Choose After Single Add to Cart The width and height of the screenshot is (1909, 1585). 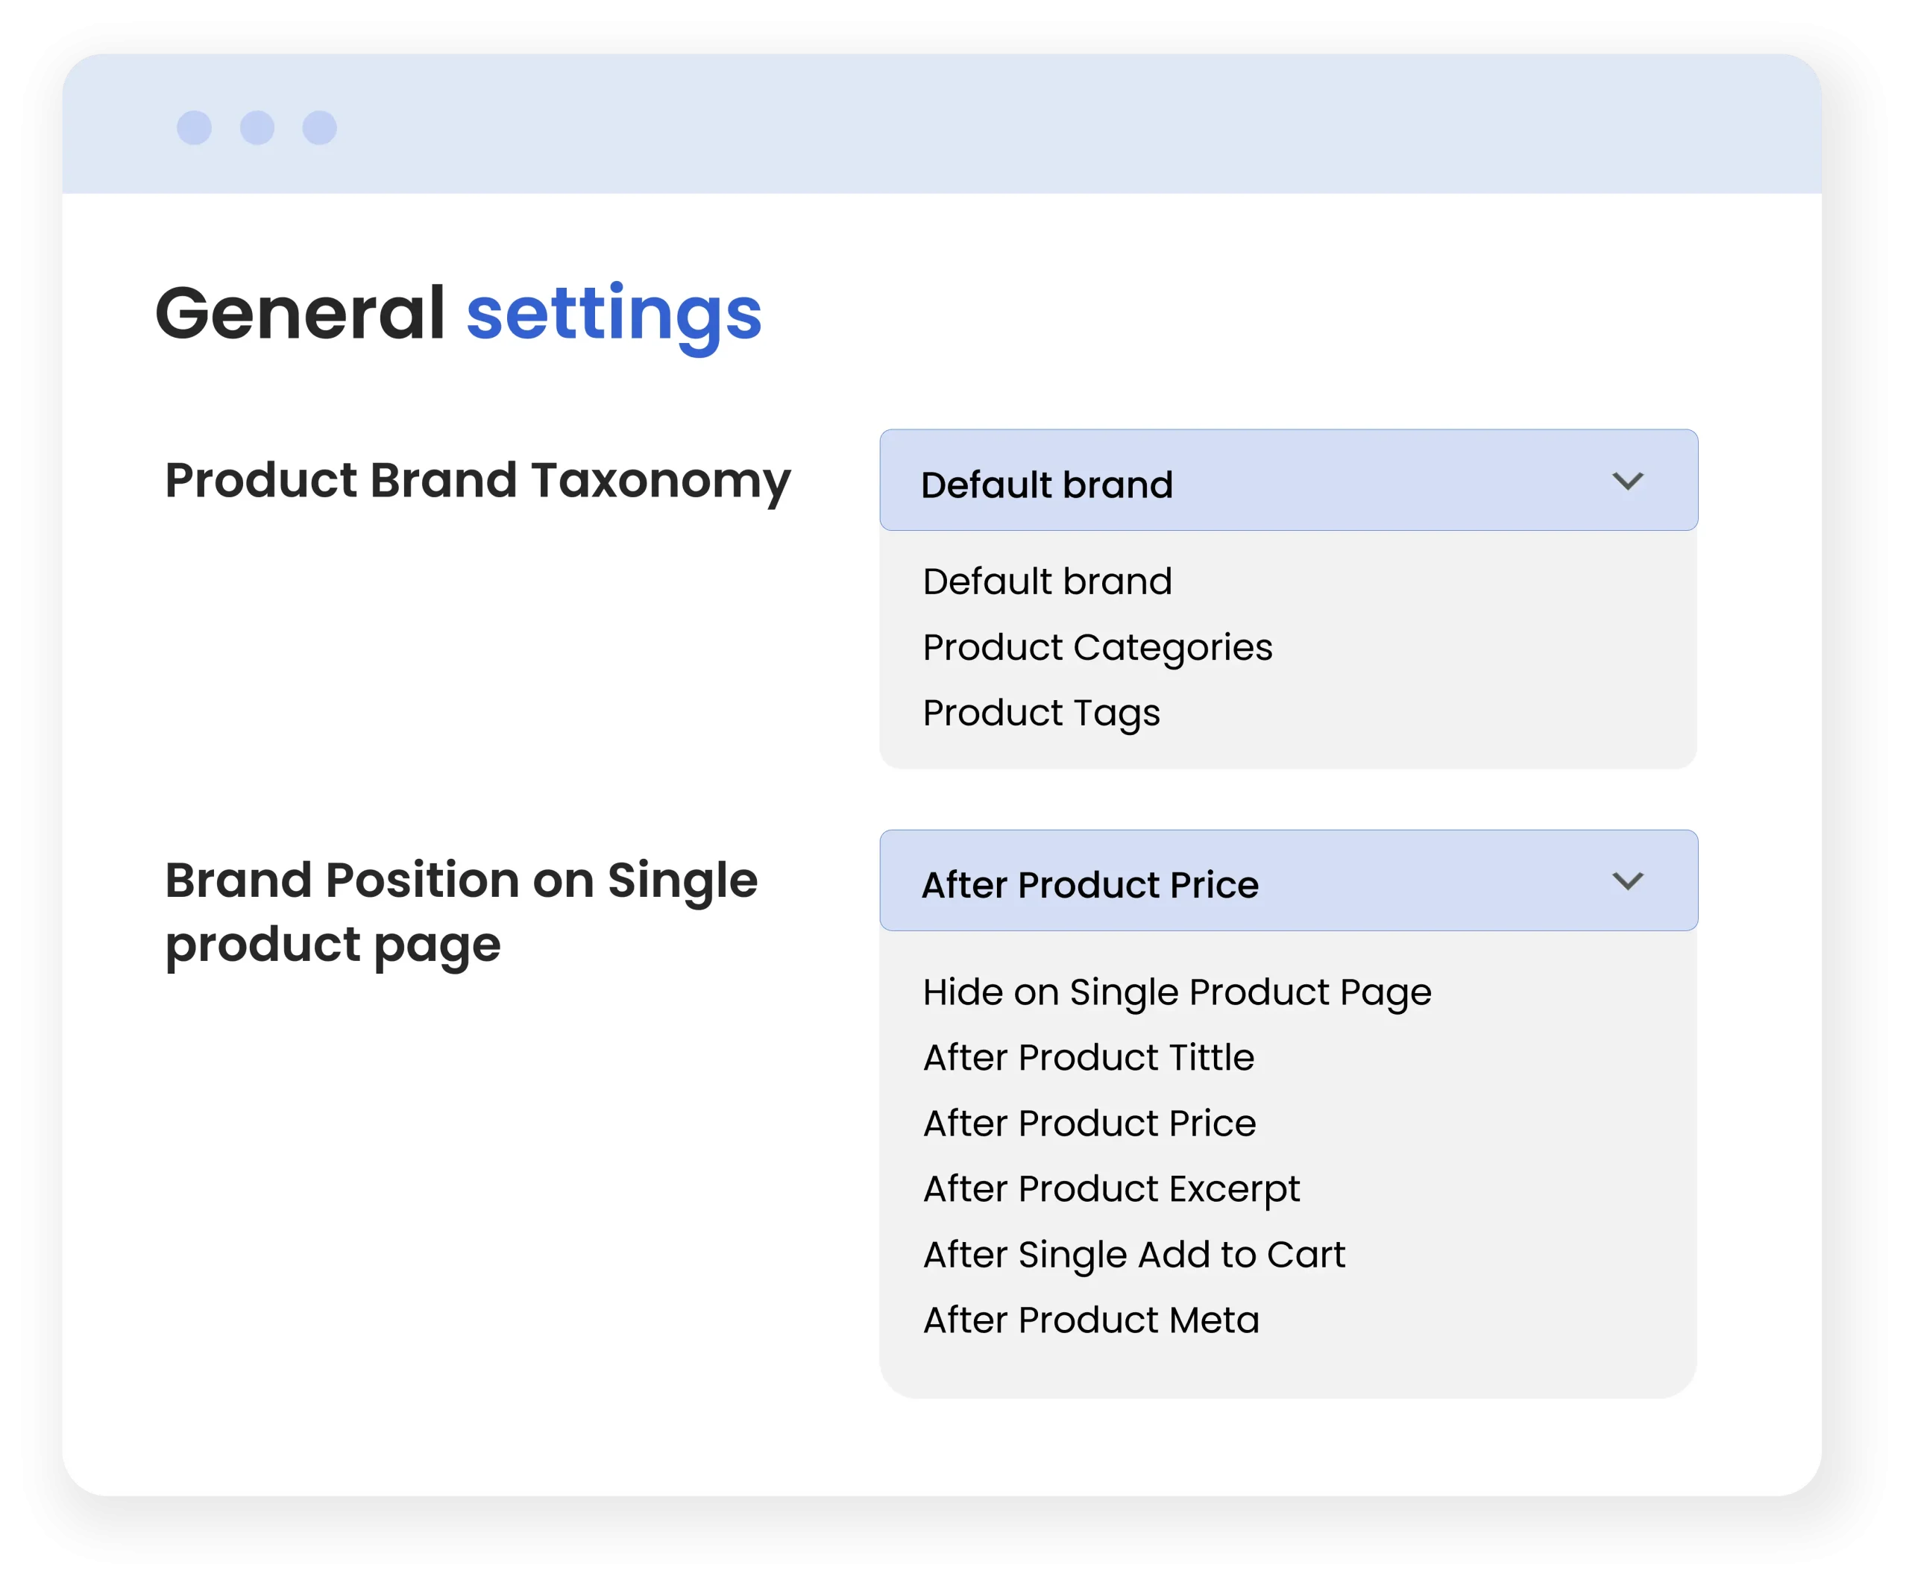pyautogui.click(x=1133, y=1255)
